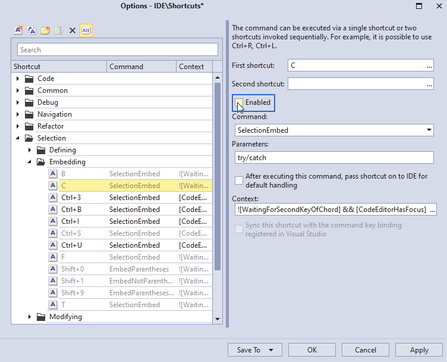The image size is (447, 362).
Task: Expand the Modifying subfolder node
Action: coord(30,317)
